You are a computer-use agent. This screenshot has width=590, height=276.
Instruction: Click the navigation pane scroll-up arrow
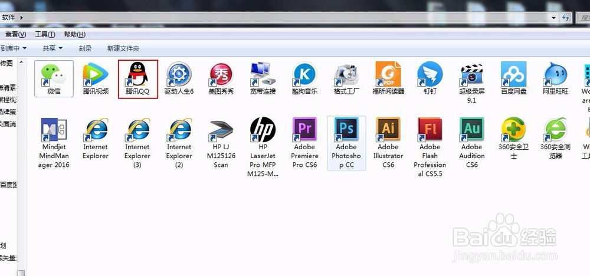[21, 63]
